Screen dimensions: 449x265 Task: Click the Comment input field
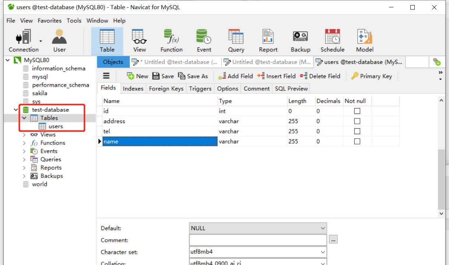tap(258, 240)
